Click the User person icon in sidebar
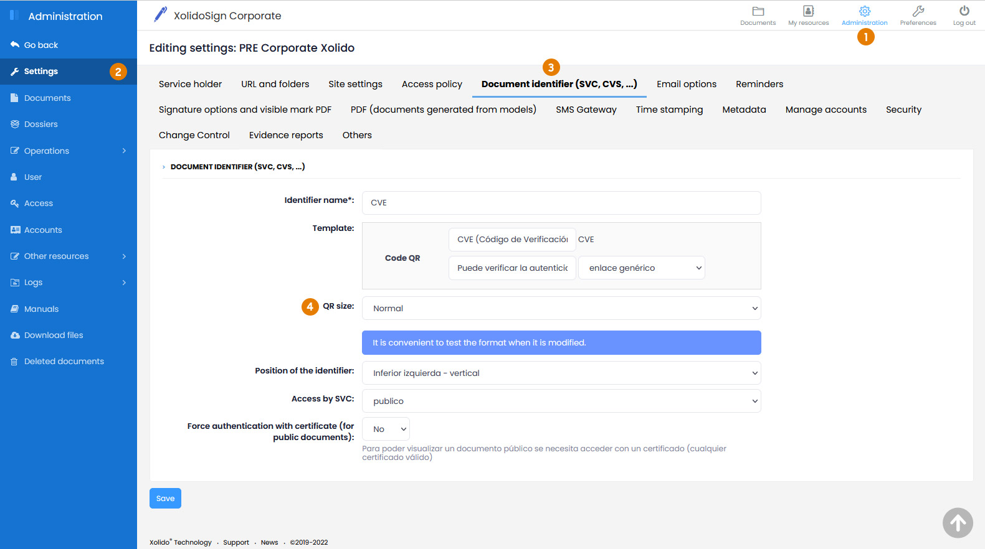Viewport: 985px width, 549px height. click(x=14, y=177)
